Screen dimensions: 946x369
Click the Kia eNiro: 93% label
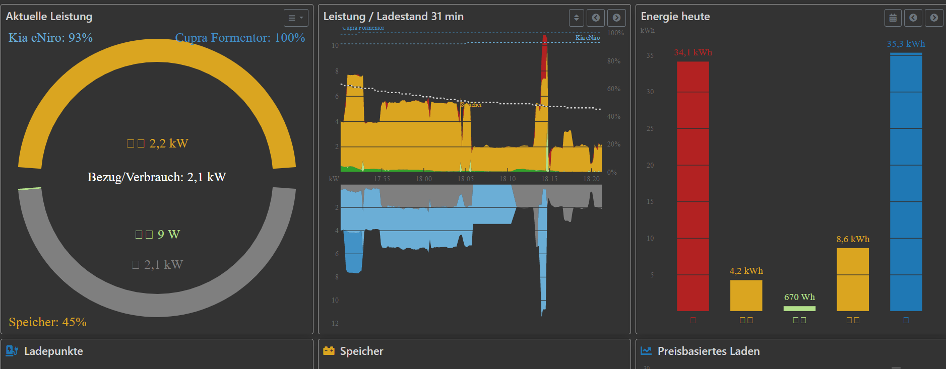tap(50, 38)
